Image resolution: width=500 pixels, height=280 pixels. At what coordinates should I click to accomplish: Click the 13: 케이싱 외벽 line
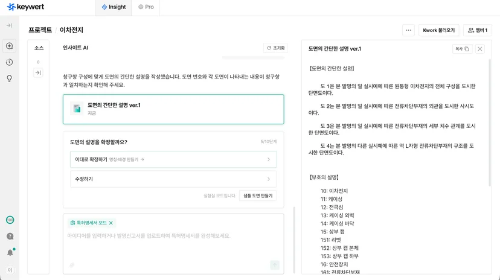coord(338,215)
